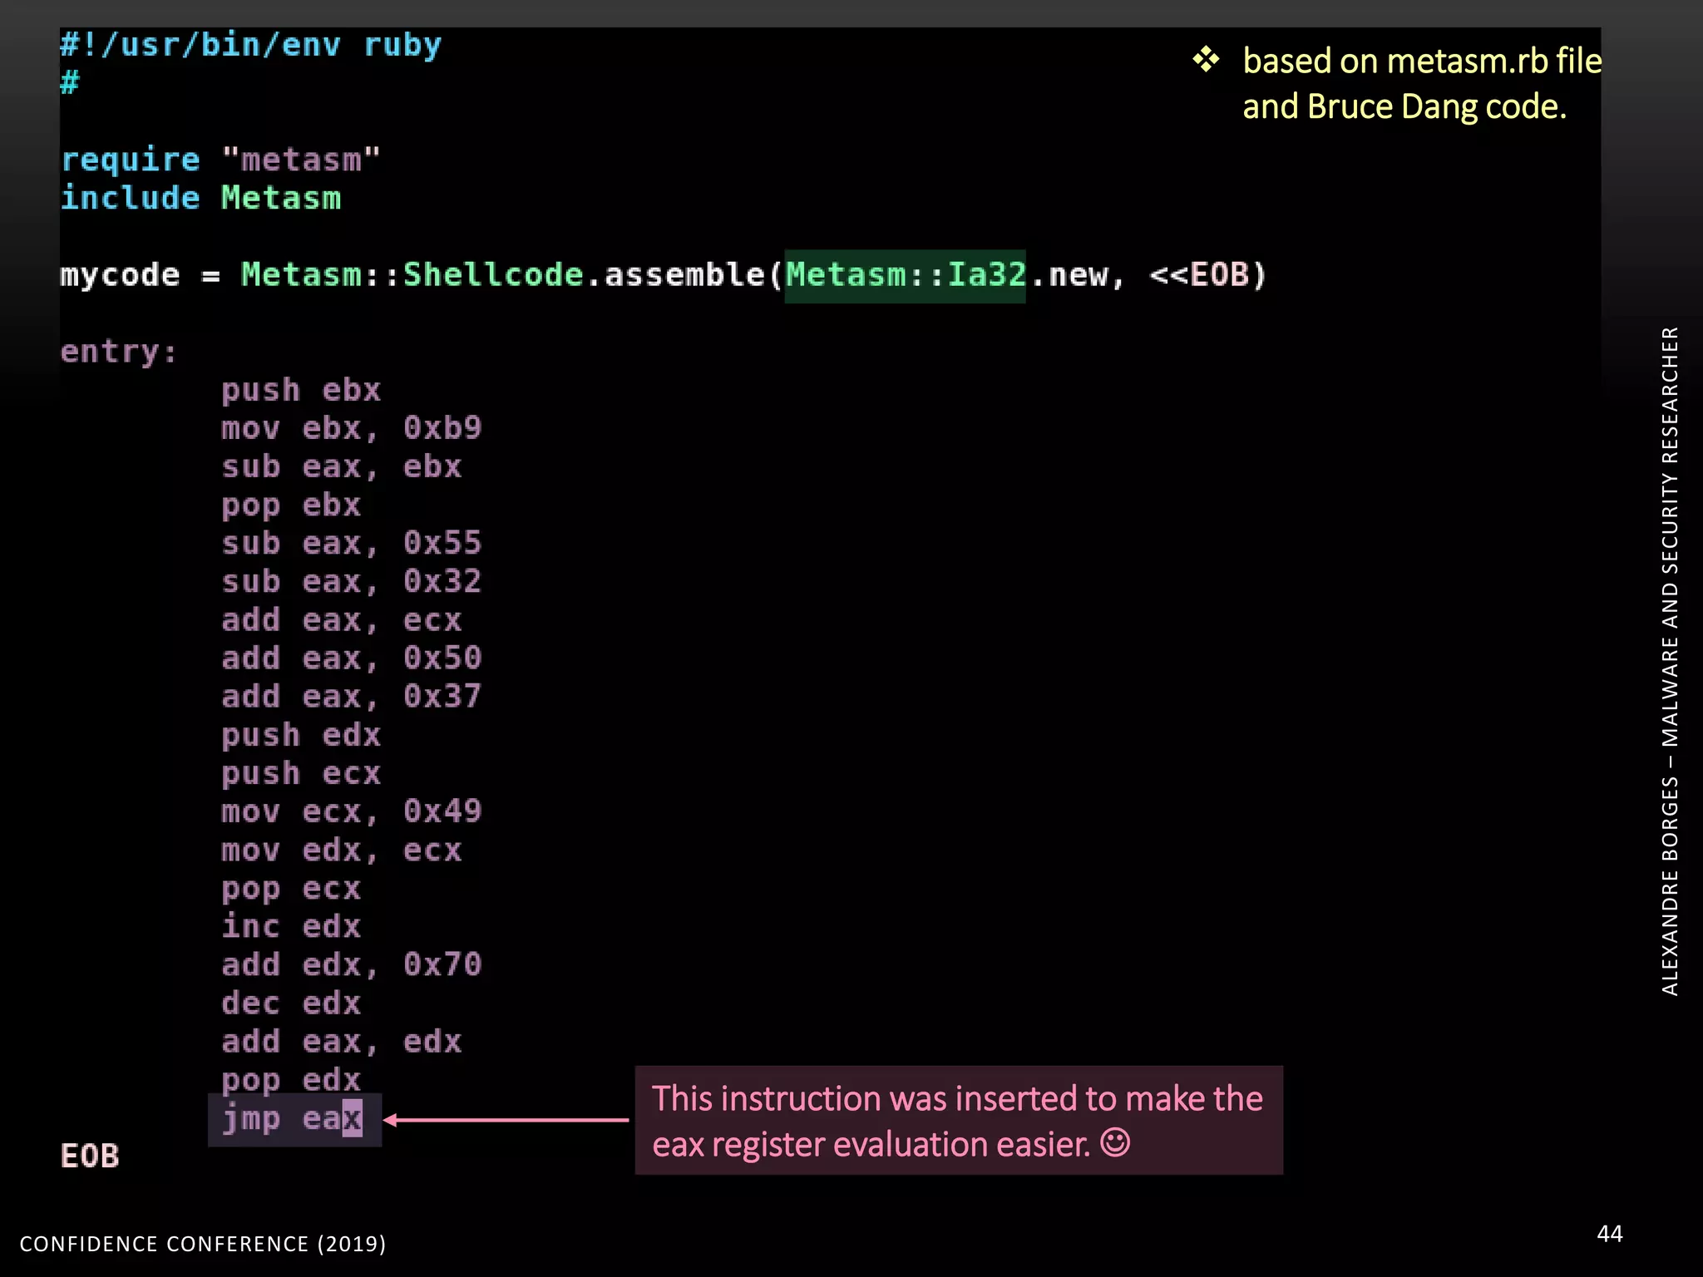
Task: Click the 'inc edx' instruction
Action: click(291, 927)
